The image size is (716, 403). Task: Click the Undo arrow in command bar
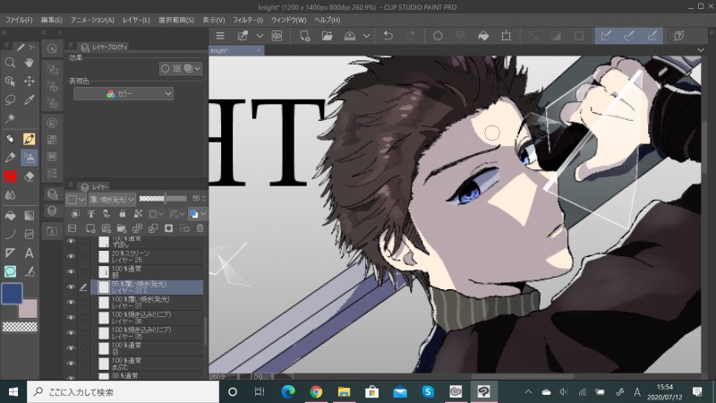[388, 36]
